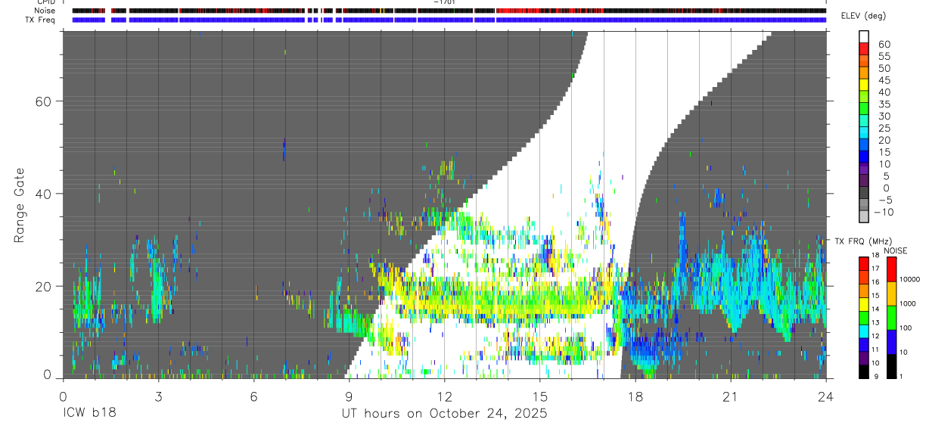Click the 'UT hours on October 24, 2025' label
Image resolution: width=929 pixels, height=429 pixels.
443,413
